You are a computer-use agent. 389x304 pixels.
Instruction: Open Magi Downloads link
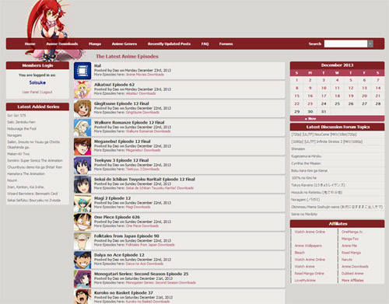point(138,207)
